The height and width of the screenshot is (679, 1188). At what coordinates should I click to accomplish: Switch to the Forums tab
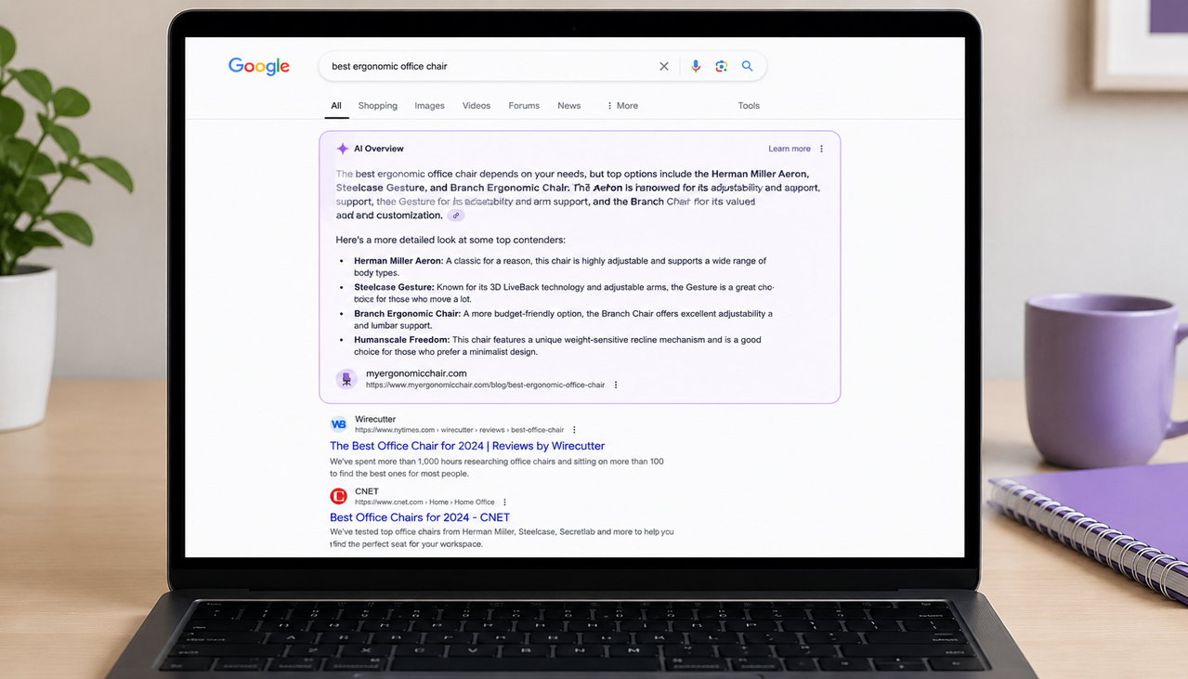point(524,106)
